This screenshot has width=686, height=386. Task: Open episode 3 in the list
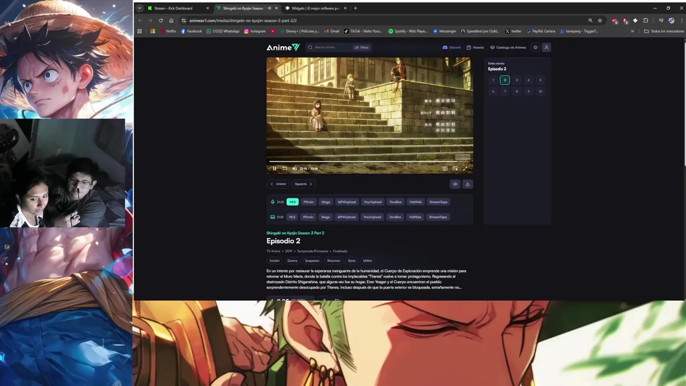517,80
